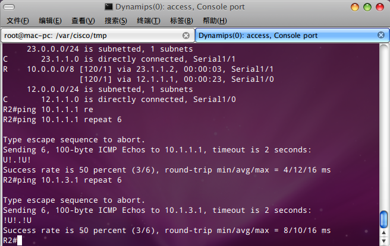Viewport: 390px width, 246px height.
Task: Open the 文件(F) menu
Action: pos(18,21)
